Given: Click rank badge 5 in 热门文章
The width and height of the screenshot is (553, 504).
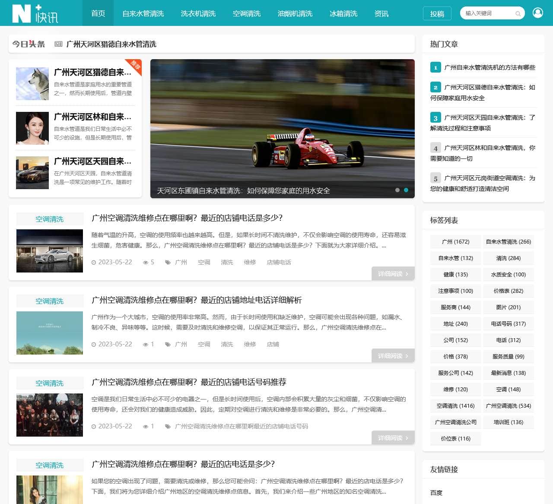Looking at the screenshot, I should [x=435, y=178].
